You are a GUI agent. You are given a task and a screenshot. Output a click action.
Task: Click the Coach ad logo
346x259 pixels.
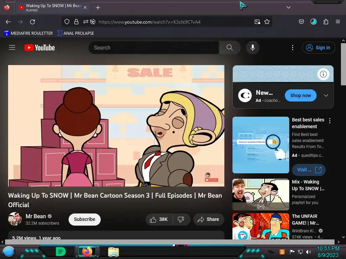245,95
